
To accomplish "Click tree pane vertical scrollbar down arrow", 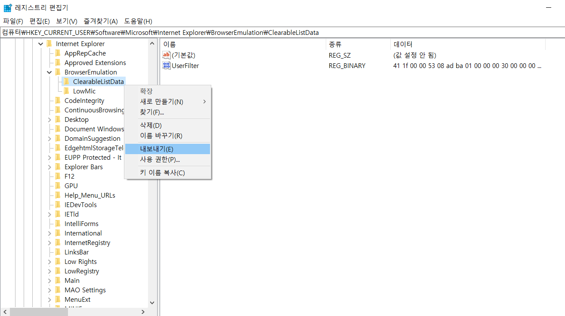I will coord(152,303).
